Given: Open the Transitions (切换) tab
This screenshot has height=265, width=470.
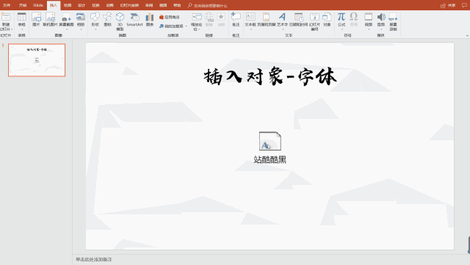Looking at the screenshot, I should tap(96, 5).
